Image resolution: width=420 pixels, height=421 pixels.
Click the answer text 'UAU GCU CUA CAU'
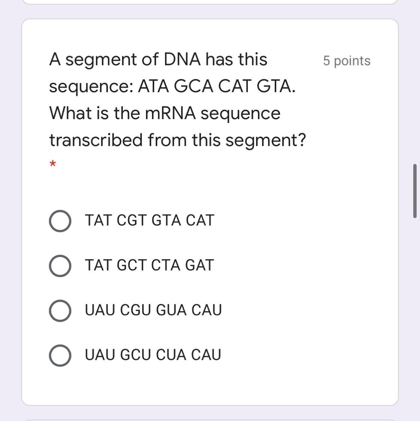153,355
